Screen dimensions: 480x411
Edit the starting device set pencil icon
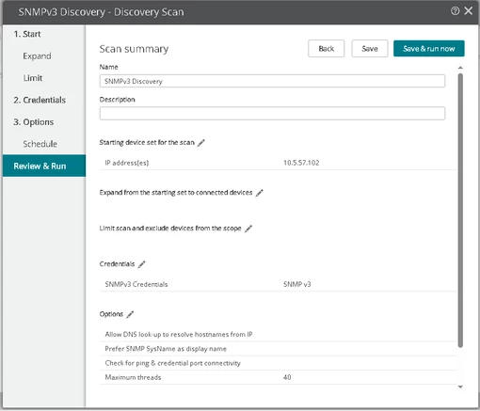(x=201, y=143)
